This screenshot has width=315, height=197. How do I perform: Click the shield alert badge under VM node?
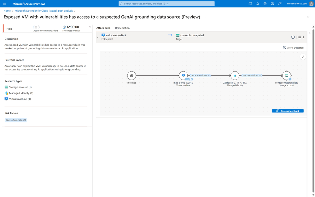[x=192, y=79]
